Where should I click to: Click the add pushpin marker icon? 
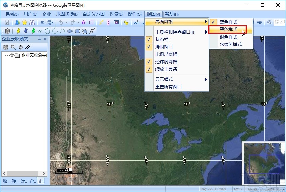pyautogui.click(x=126, y=22)
